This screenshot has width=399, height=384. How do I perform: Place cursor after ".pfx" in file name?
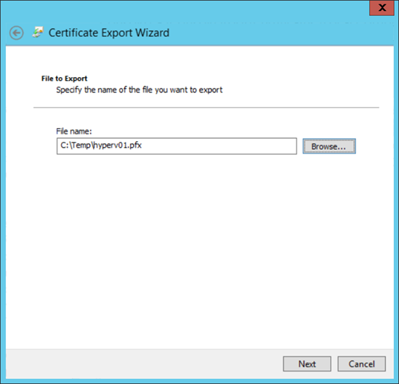pyautogui.click(x=142, y=145)
